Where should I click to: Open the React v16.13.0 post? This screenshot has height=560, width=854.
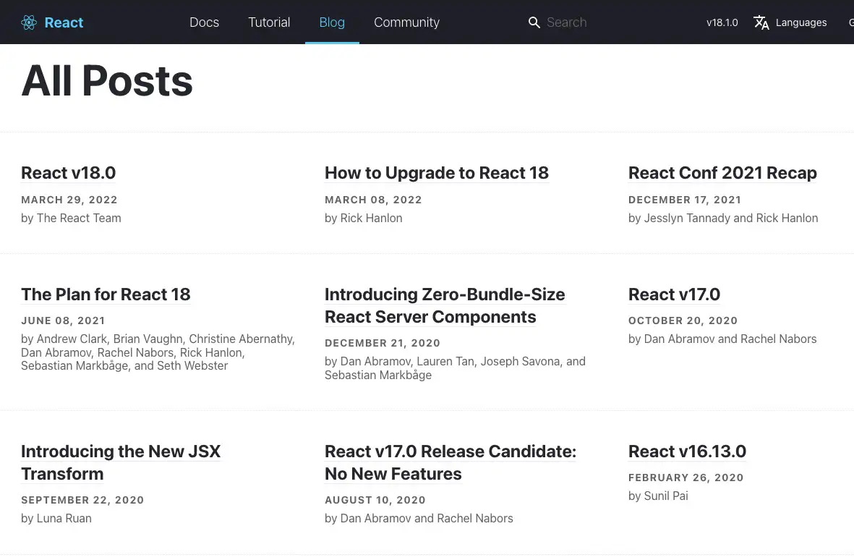click(x=688, y=451)
